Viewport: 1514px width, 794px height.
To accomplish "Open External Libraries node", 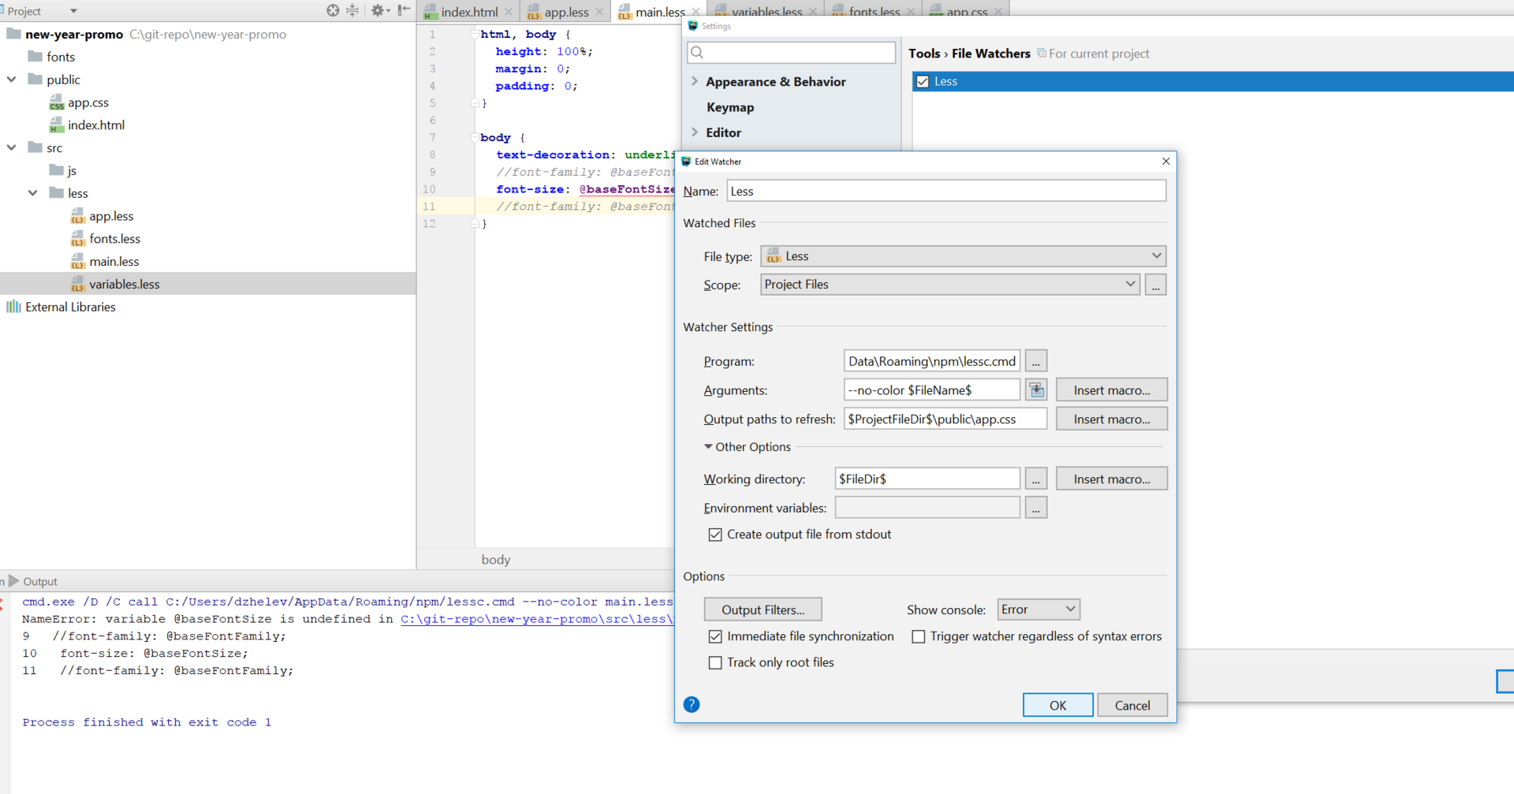I will click(70, 307).
